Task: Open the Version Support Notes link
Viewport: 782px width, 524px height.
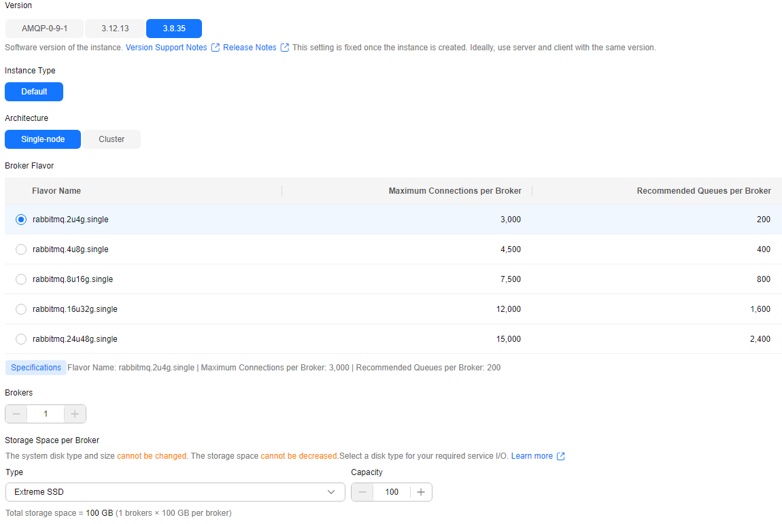Action: (166, 48)
